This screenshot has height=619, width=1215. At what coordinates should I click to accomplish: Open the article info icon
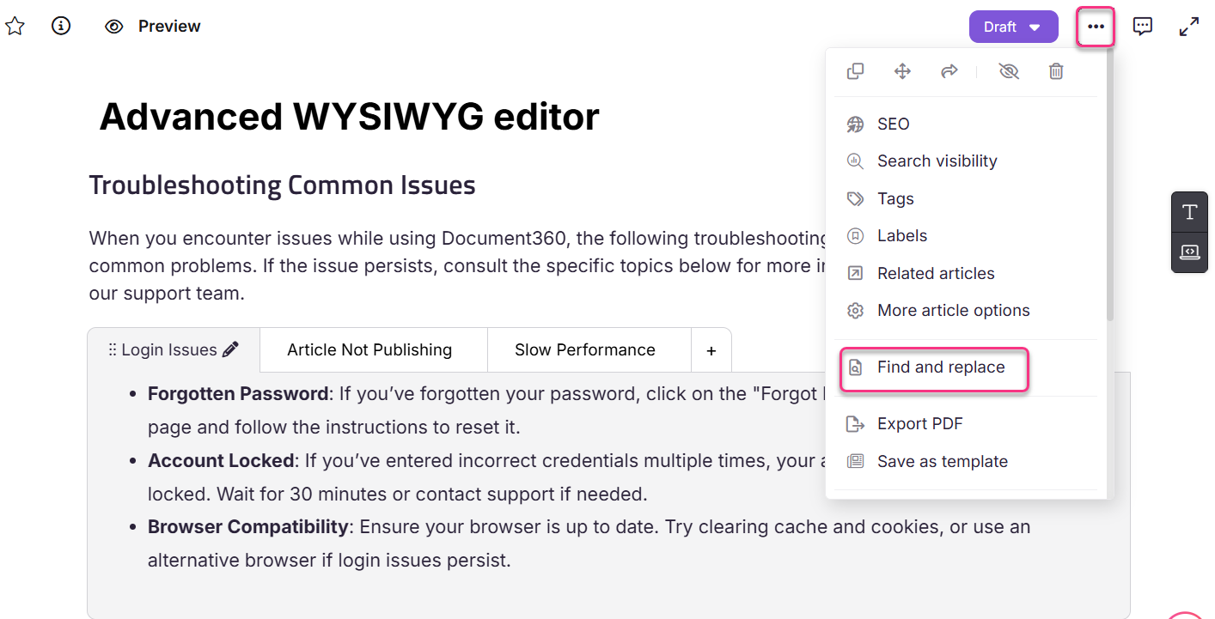tap(61, 27)
